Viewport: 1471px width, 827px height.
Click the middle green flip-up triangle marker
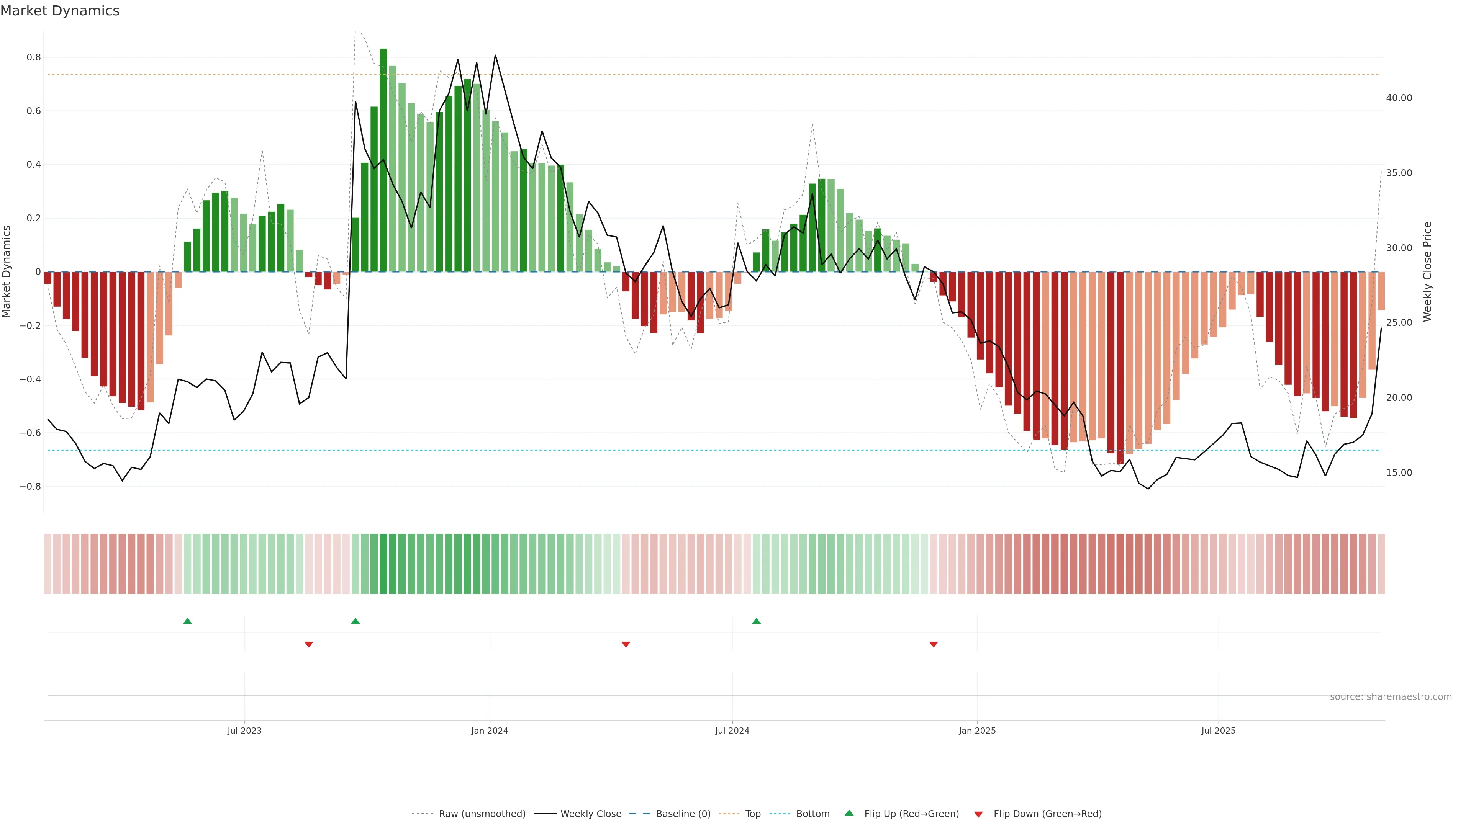coord(355,621)
